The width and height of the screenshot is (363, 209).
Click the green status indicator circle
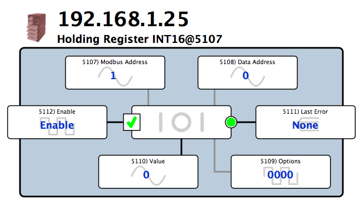pos(231,122)
